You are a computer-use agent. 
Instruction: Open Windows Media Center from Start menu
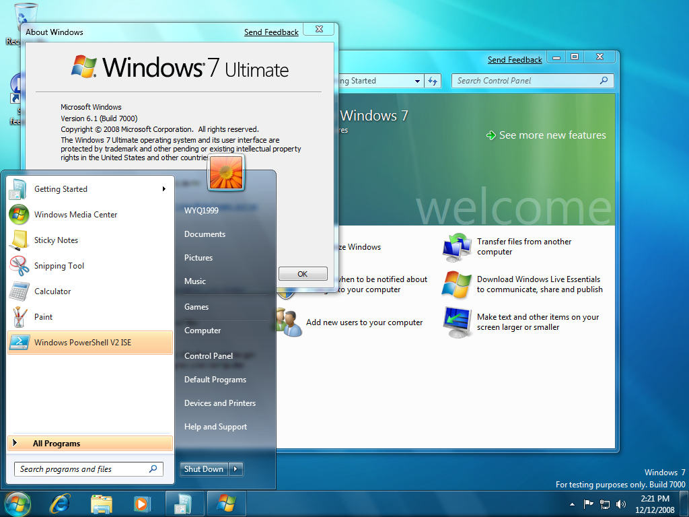[75, 215]
